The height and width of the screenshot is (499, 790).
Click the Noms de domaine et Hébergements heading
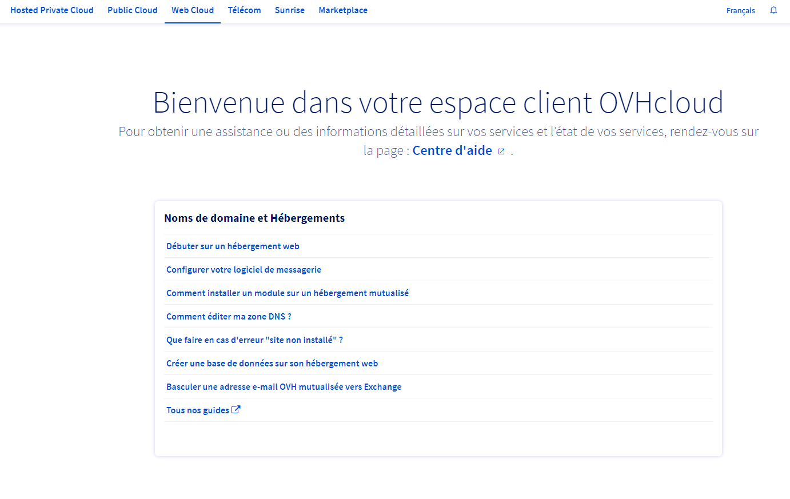(x=254, y=218)
